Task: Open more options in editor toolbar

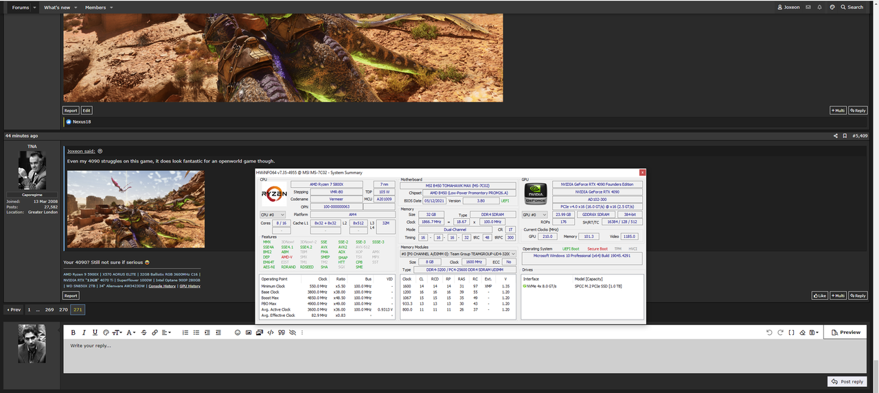Action: point(301,332)
